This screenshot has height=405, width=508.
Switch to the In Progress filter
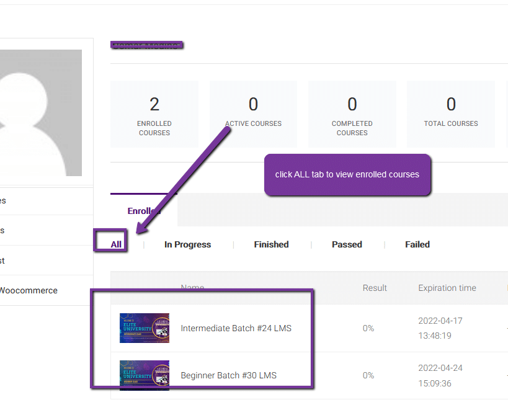(x=187, y=244)
